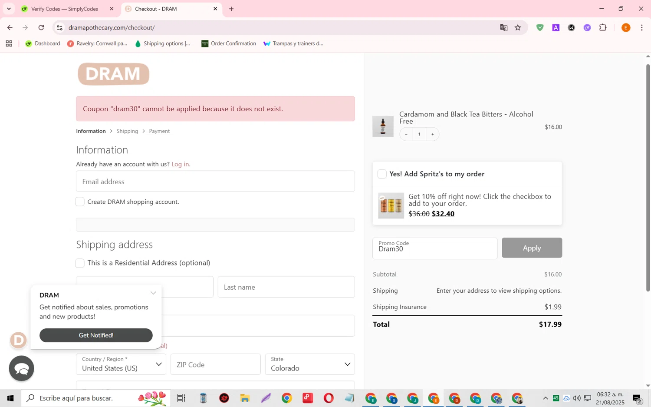Reload the checkout page
The height and width of the screenshot is (407, 651).
click(x=41, y=27)
